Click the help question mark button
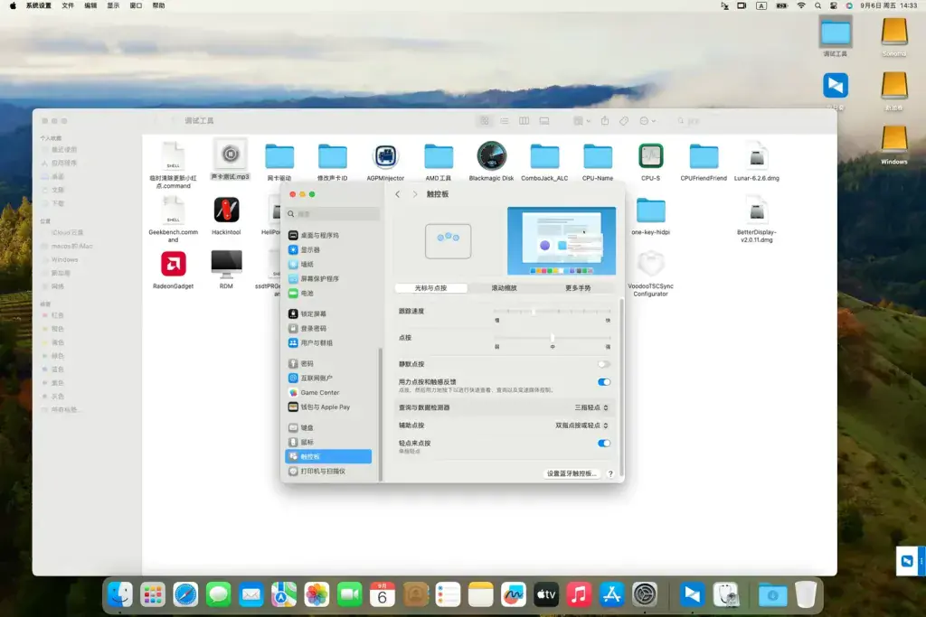This screenshot has height=617, width=926. coord(610,473)
